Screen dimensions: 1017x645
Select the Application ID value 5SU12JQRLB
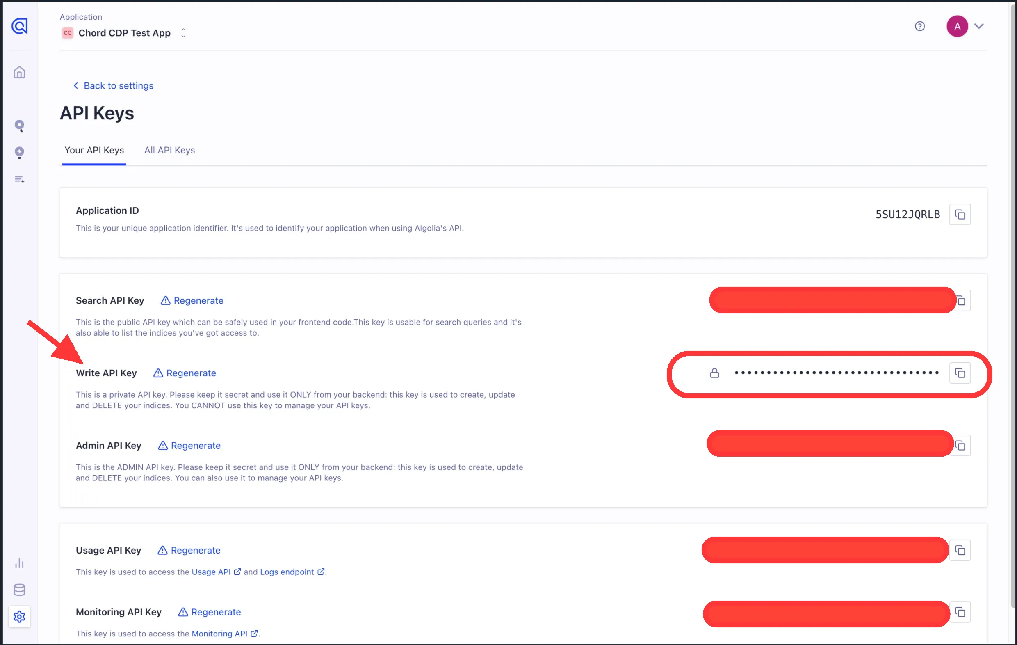click(908, 215)
